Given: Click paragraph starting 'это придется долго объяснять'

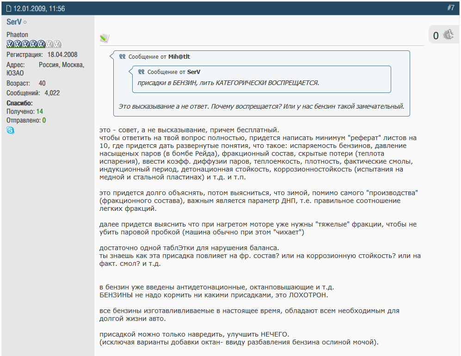Looking at the screenshot, I should point(258,201).
